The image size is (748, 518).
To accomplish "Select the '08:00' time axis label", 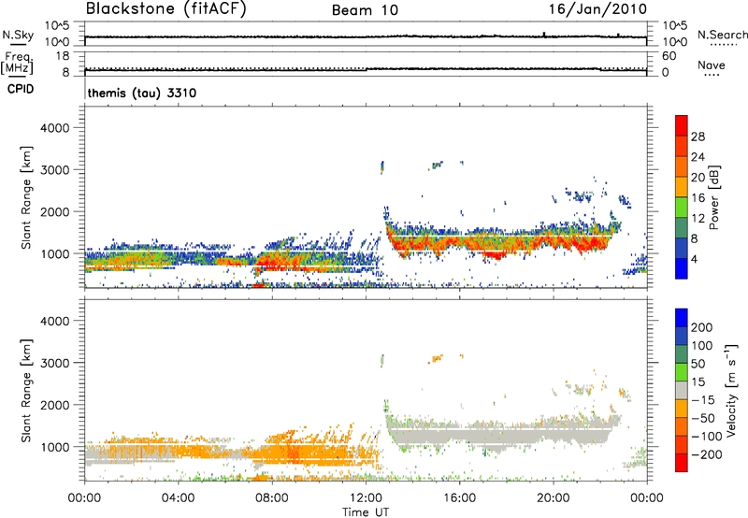I will [272, 498].
